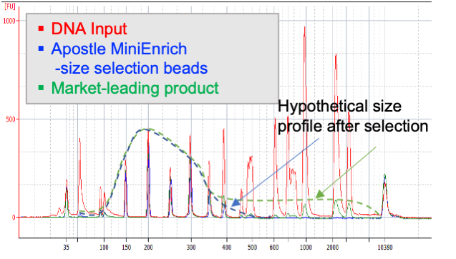Click the 0 y-axis value
The width and height of the screenshot is (456, 259).
click(14, 218)
